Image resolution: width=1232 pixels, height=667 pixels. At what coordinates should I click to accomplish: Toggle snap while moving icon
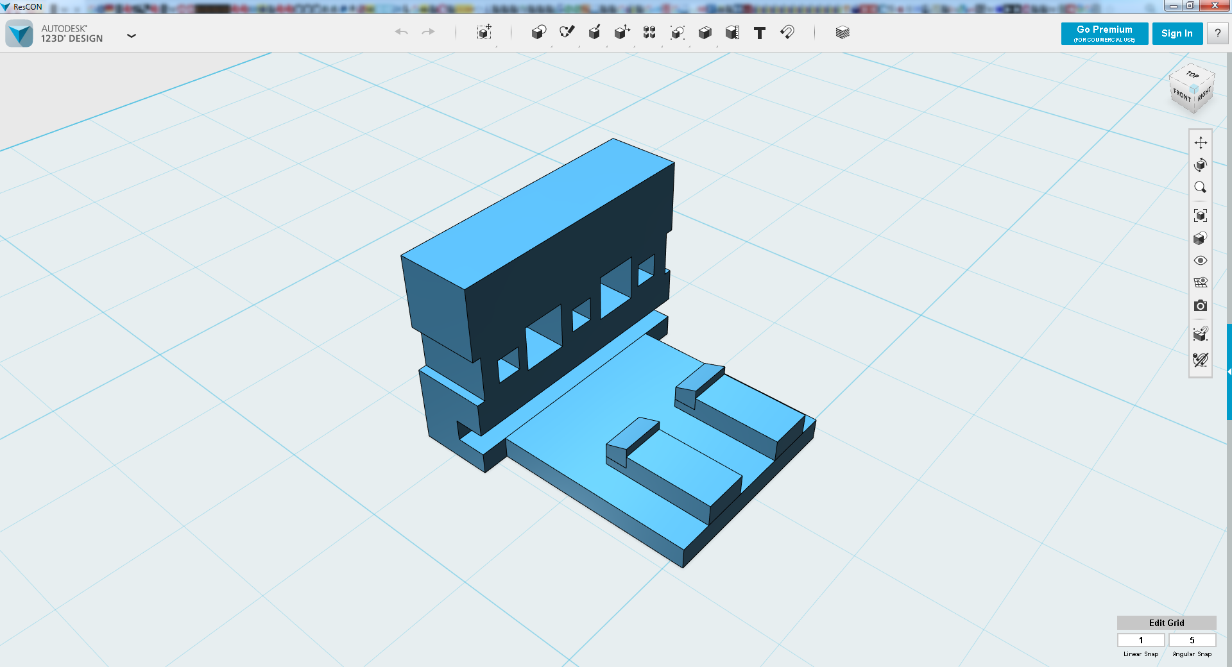(x=1201, y=334)
